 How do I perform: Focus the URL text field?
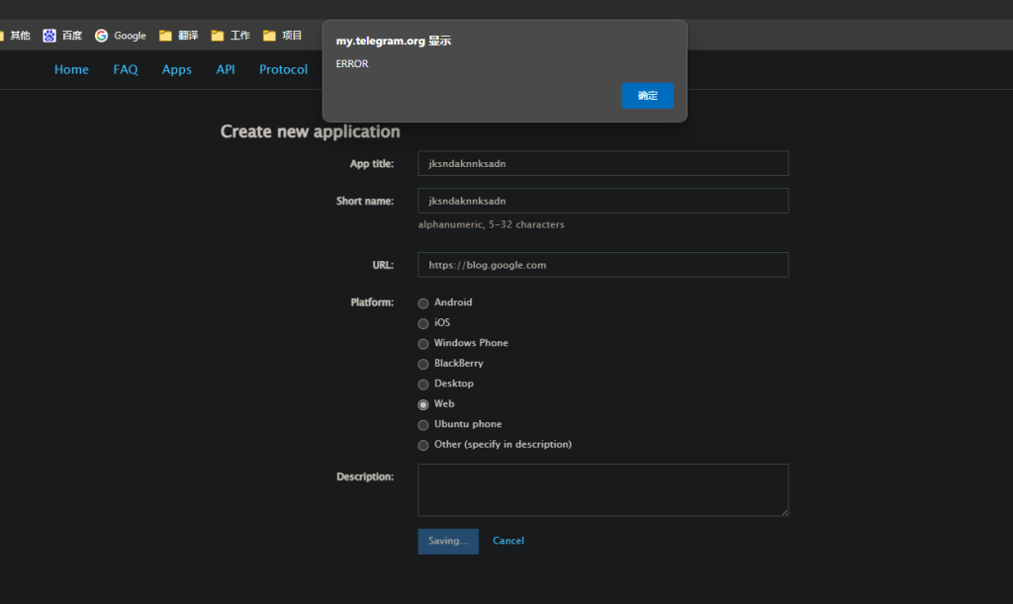(602, 265)
